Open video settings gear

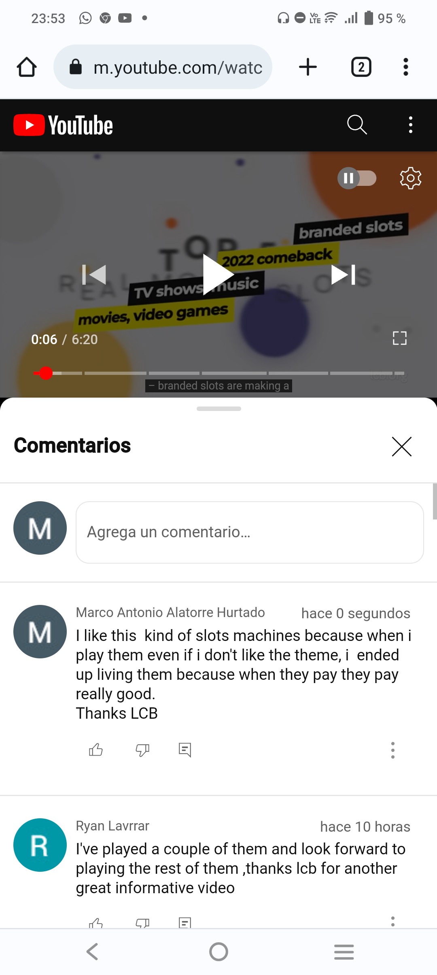pos(410,178)
